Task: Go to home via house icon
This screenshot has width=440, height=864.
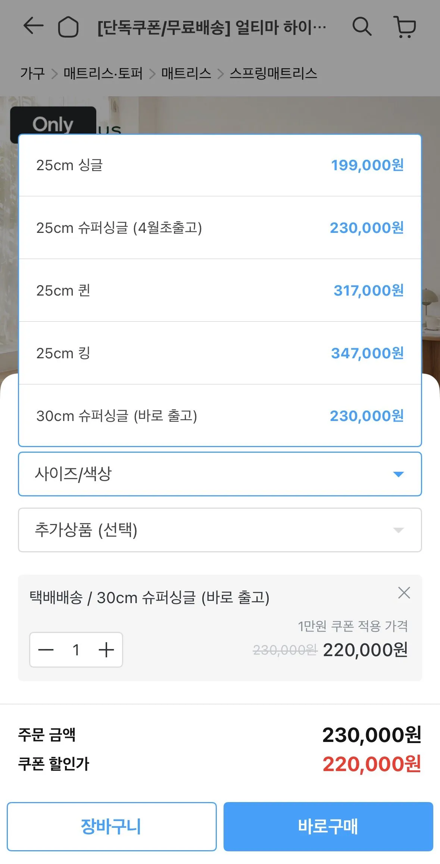Action: [x=68, y=27]
